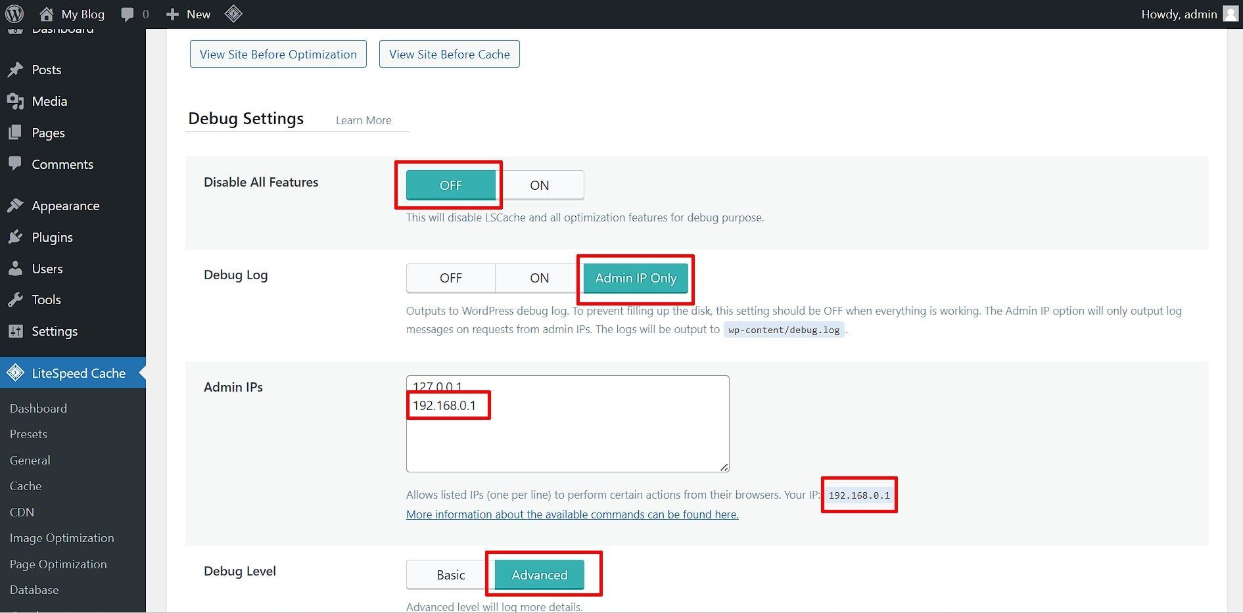The height and width of the screenshot is (613, 1243).
Task: Click the Tools wrench icon
Action: tap(15, 300)
